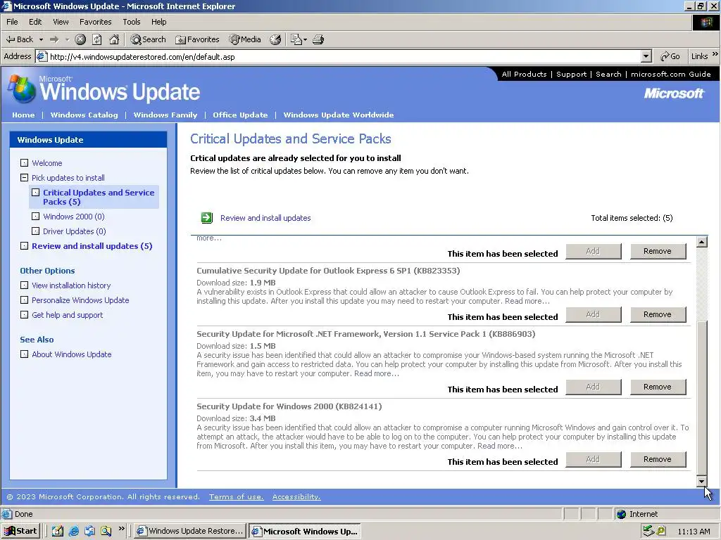Expand the quick launch overflow chevron
Screen dimensions: 721x540
[x=121, y=529]
